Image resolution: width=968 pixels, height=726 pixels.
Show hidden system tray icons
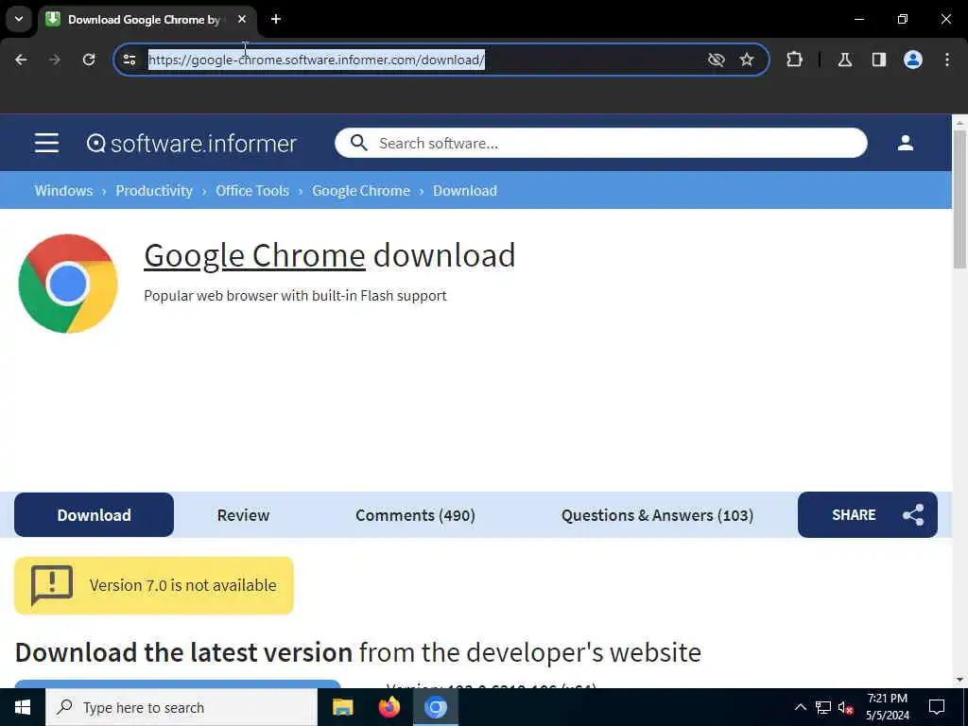coord(800,707)
